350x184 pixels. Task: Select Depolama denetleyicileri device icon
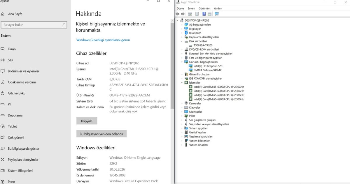(186, 37)
